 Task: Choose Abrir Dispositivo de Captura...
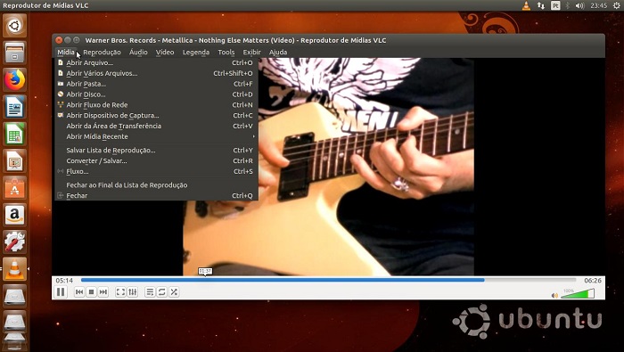coord(156,115)
